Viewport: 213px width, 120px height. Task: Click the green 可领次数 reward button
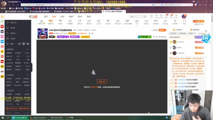(x=144, y=37)
